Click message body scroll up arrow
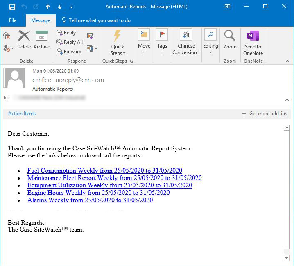 coord(287,127)
